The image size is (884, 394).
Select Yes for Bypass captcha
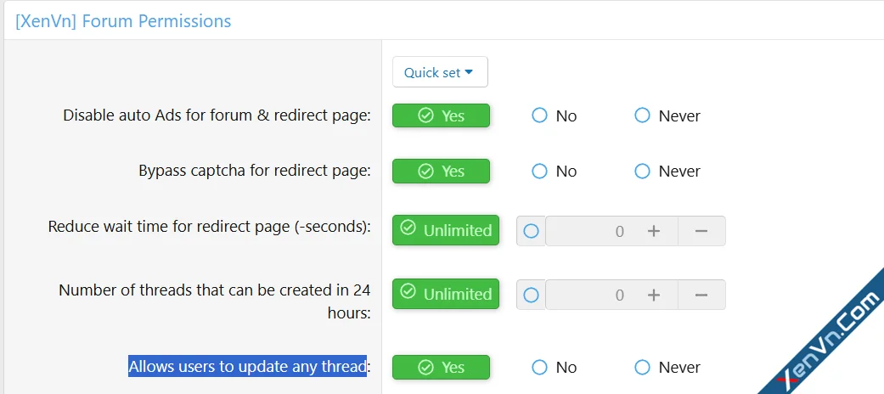tap(441, 171)
